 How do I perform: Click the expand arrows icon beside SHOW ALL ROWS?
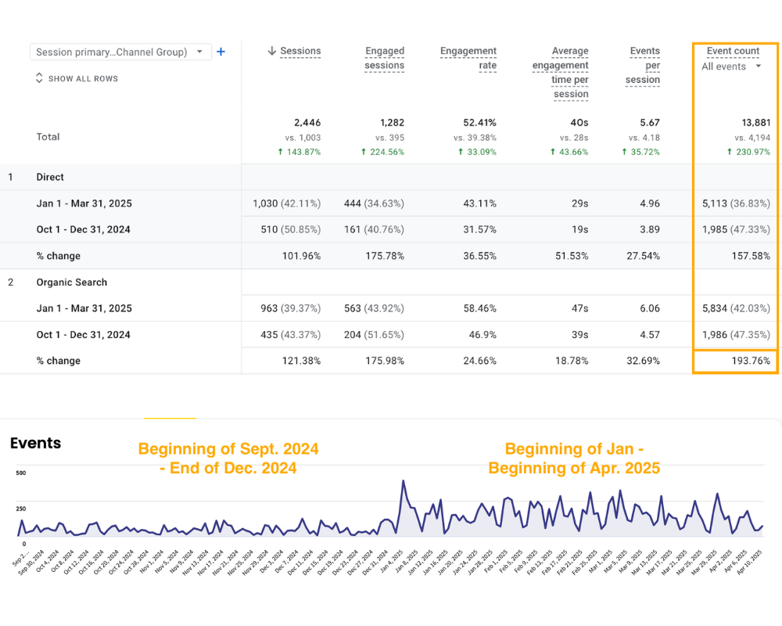(39, 78)
